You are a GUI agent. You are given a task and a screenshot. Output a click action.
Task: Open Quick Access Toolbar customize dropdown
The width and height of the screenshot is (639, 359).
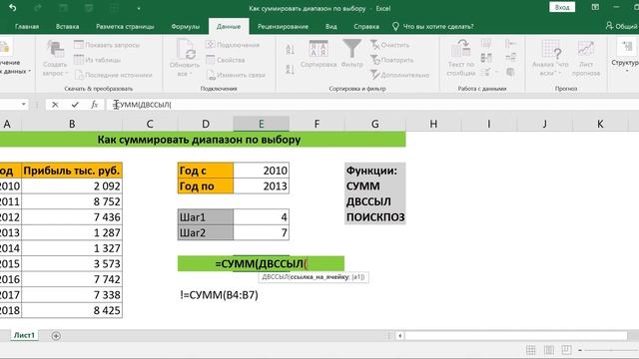(x=139, y=8)
